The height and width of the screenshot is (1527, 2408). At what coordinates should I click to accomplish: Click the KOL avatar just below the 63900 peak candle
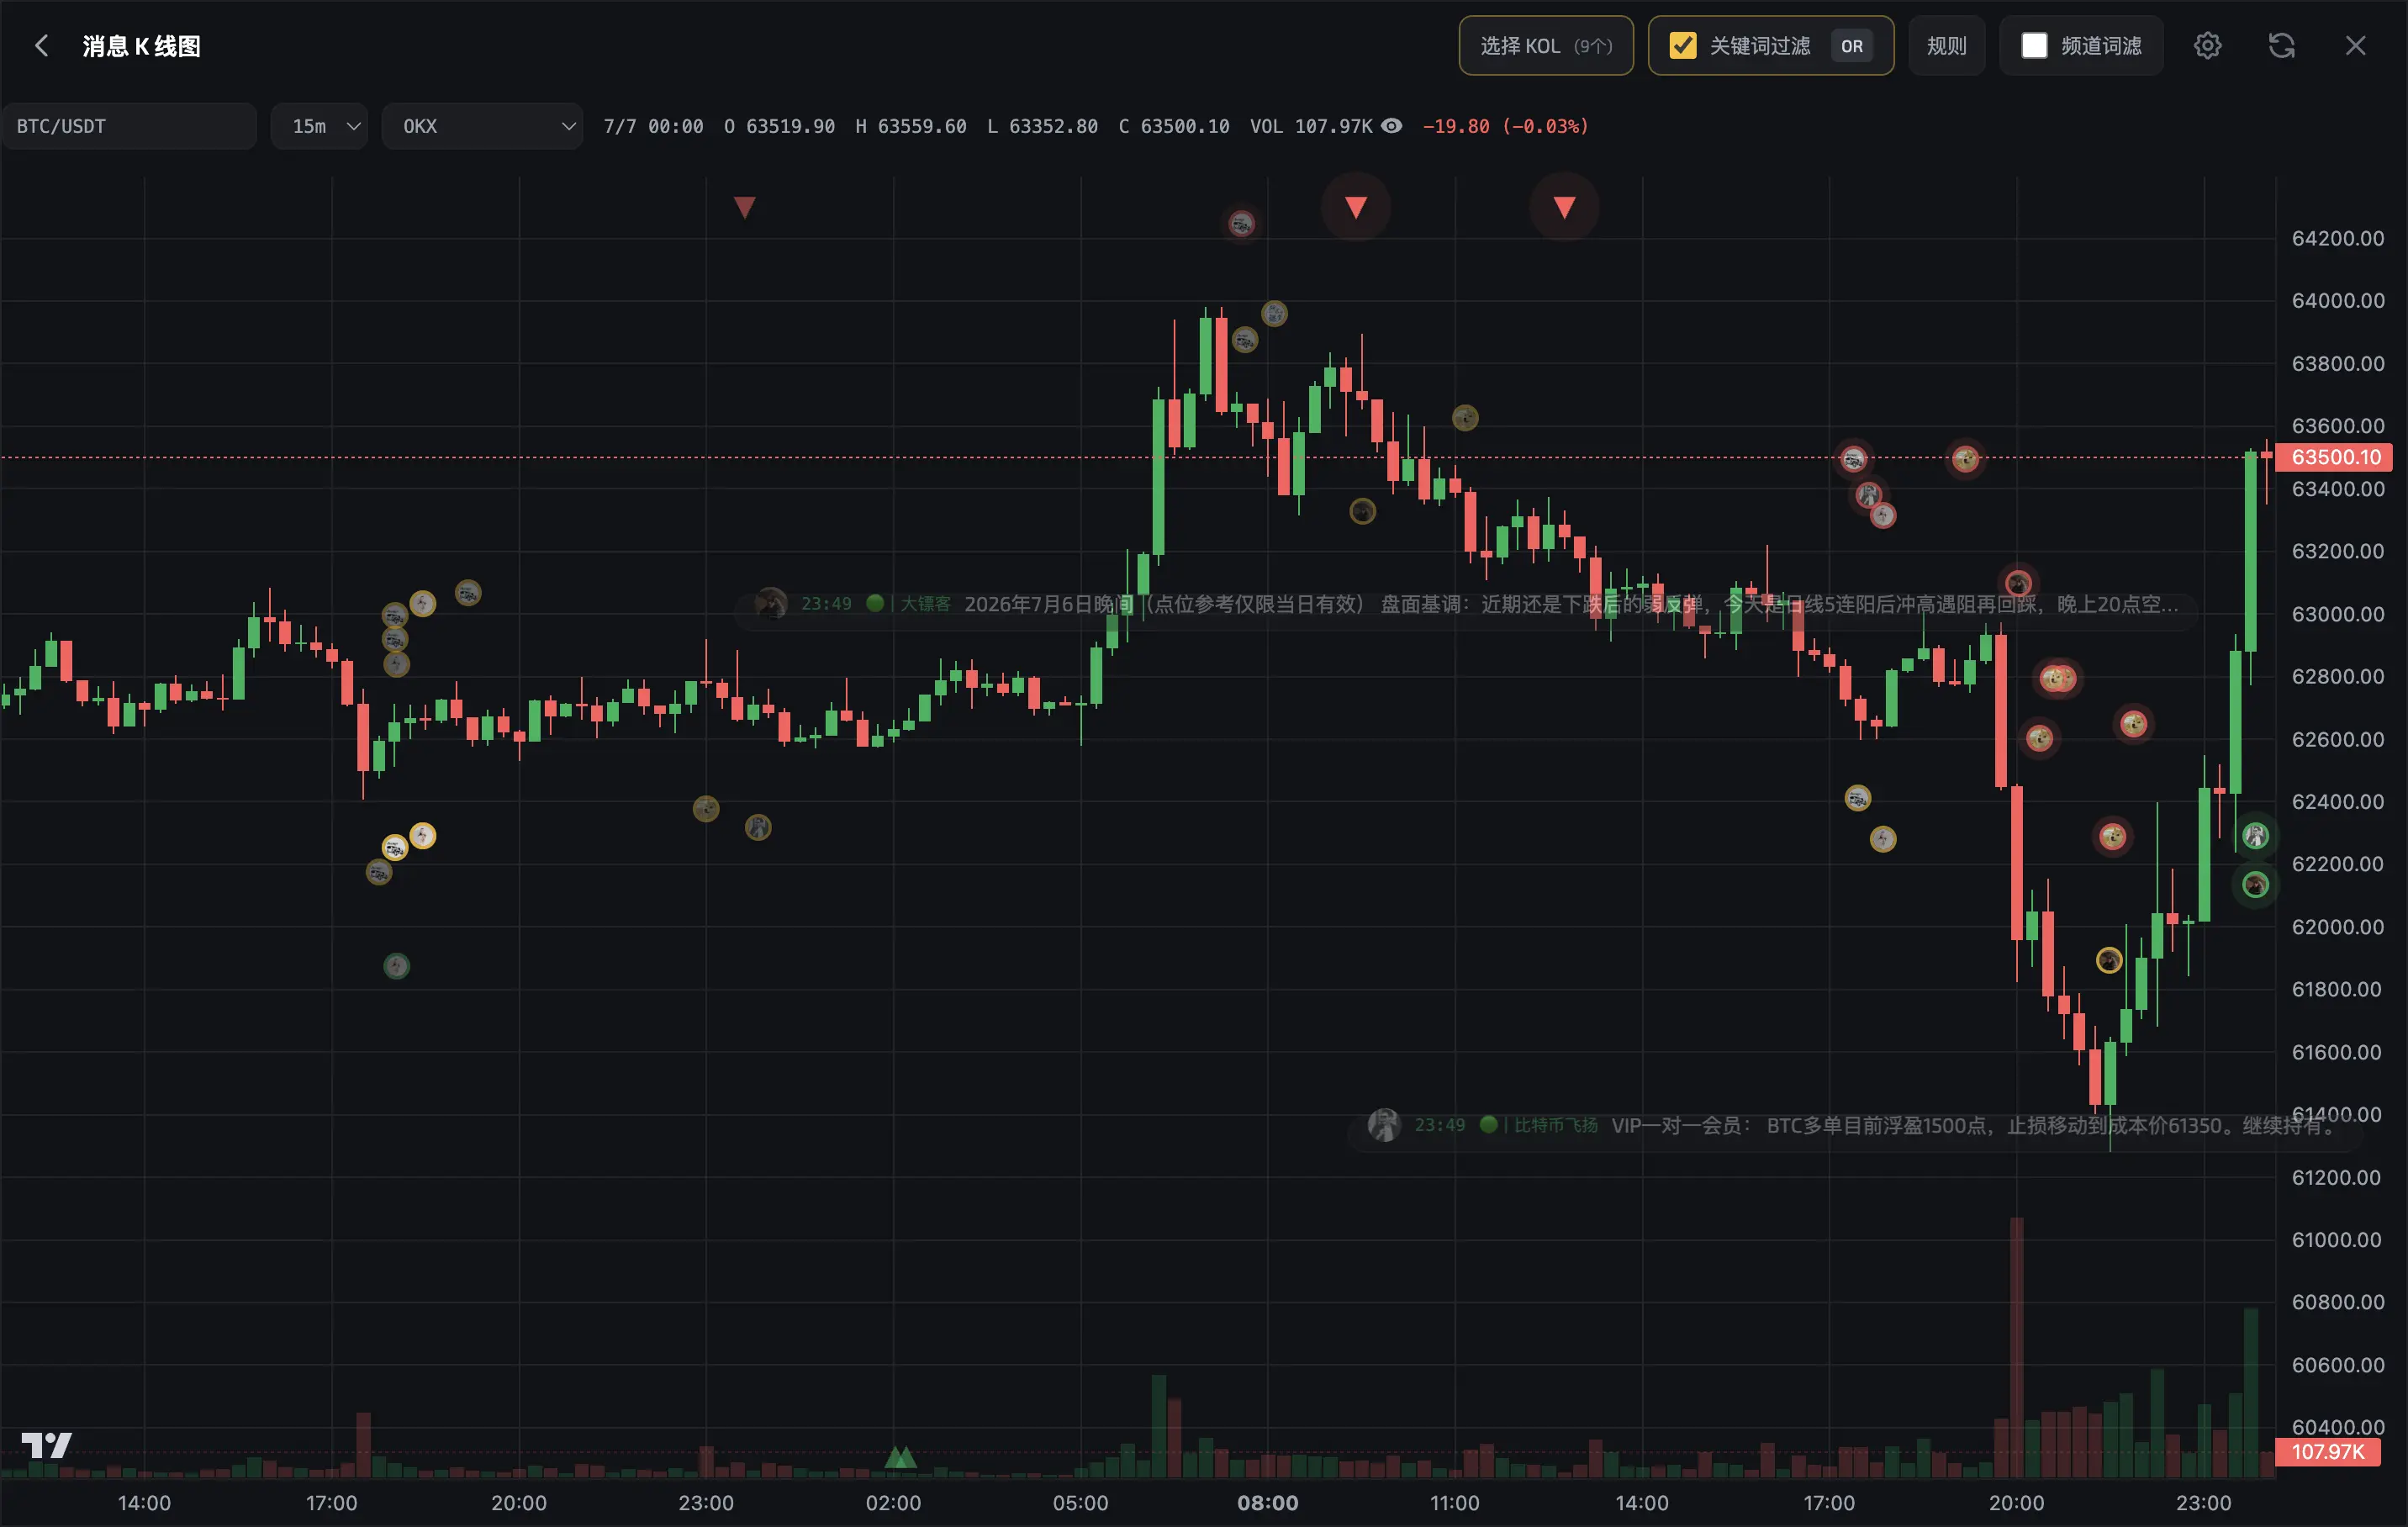coord(1244,340)
